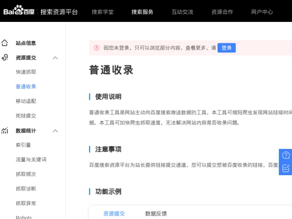Viewport: 292px width, 219px height.
Task: Switch to the 数据反馈 tab
Action: coord(156,214)
